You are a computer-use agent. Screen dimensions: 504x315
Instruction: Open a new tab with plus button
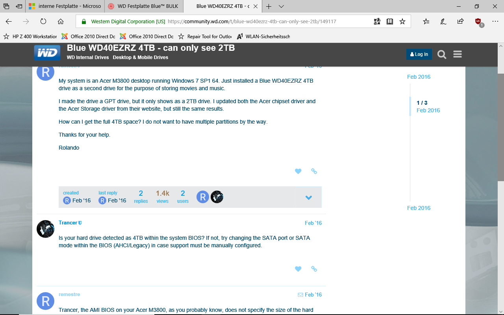pos(269,6)
